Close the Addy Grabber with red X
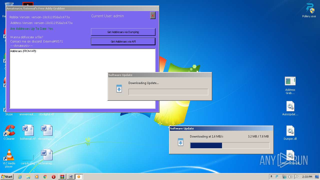Viewport: 320px width, 180px height. [x=152, y=15]
